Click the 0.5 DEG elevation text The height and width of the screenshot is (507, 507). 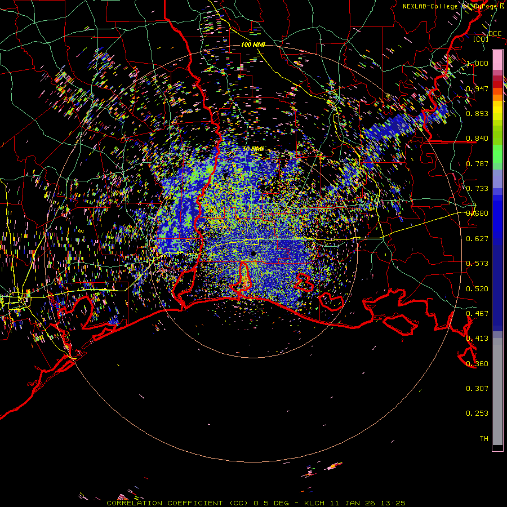[273, 503]
